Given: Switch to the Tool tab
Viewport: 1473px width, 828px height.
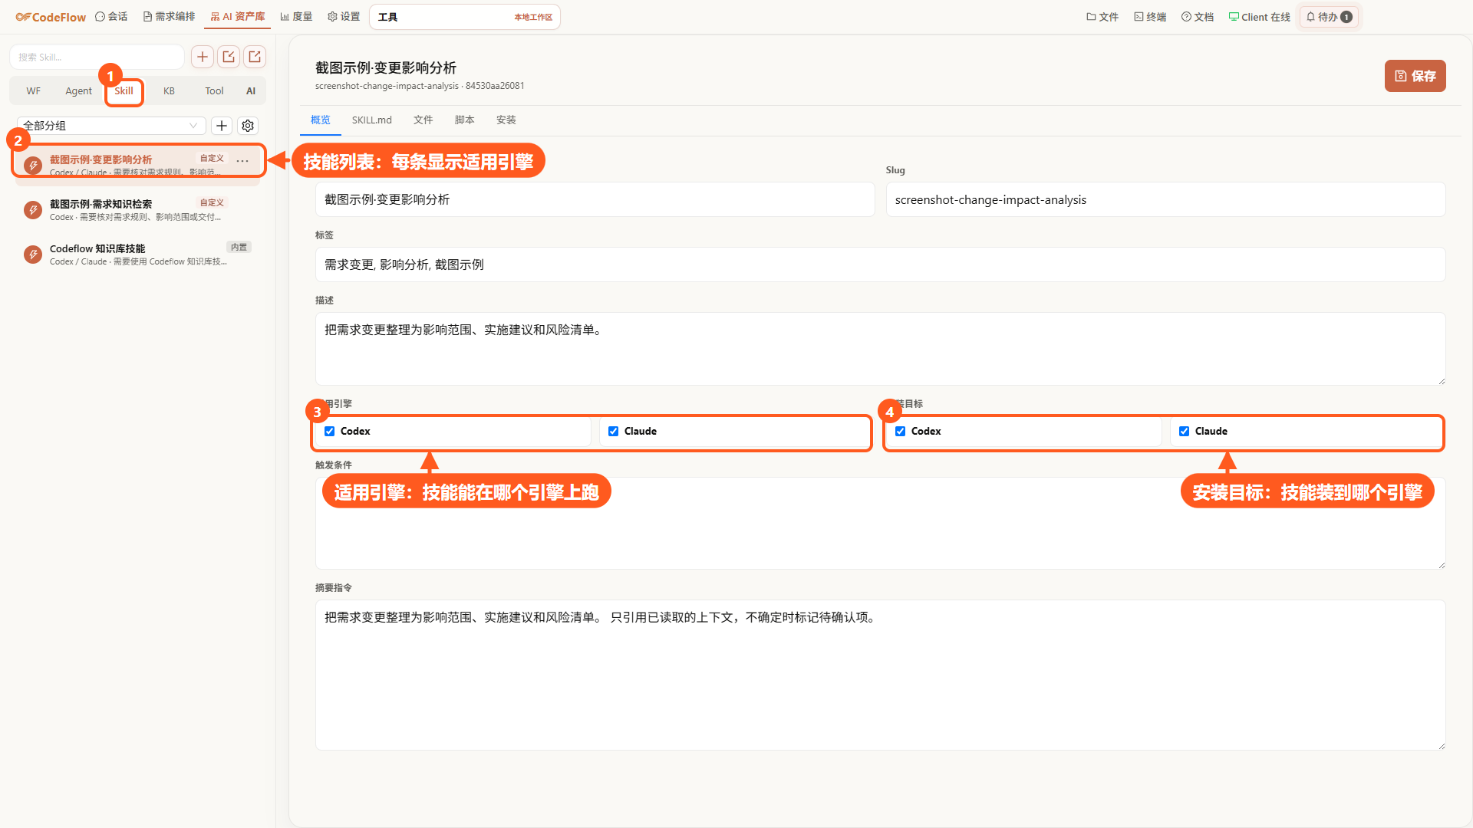Looking at the screenshot, I should 214,90.
